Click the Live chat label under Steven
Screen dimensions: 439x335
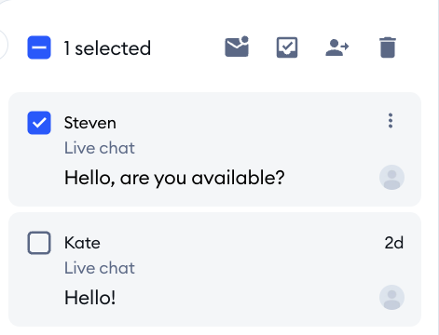pos(100,148)
